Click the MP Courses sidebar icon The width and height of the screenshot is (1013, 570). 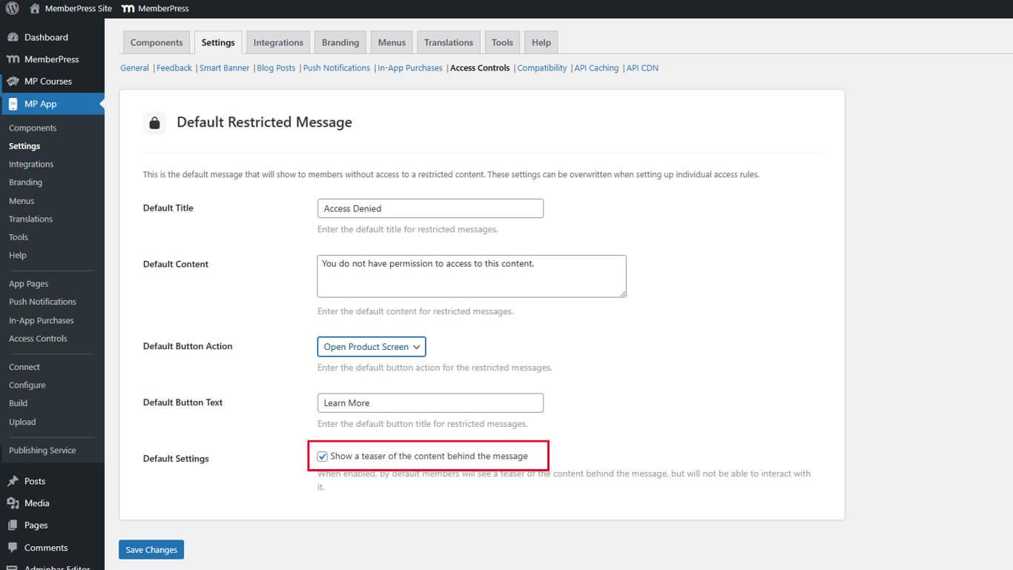click(x=13, y=82)
